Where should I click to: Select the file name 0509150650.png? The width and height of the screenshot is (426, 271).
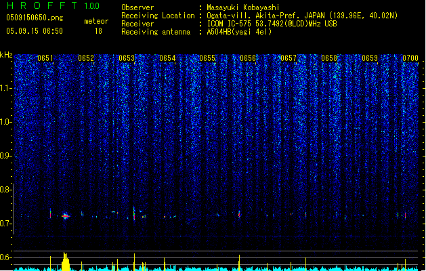35,18
